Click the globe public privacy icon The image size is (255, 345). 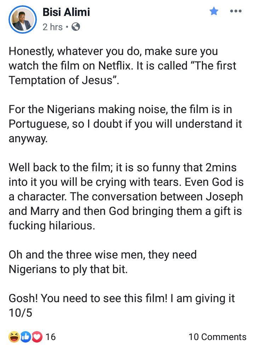[76, 27]
